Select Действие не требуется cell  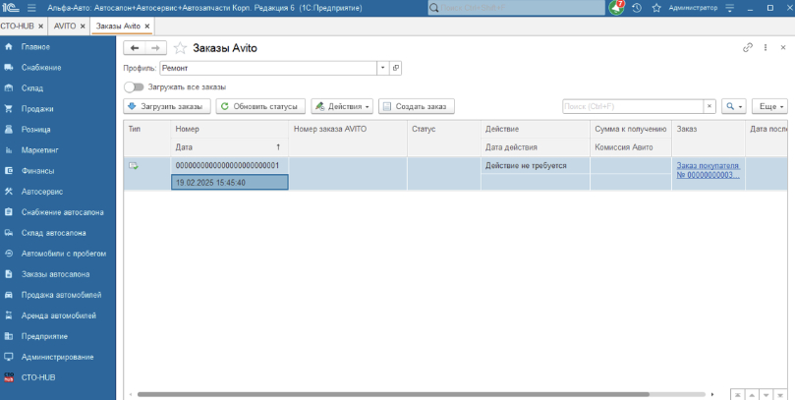pyautogui.click(x=535, y=166)
